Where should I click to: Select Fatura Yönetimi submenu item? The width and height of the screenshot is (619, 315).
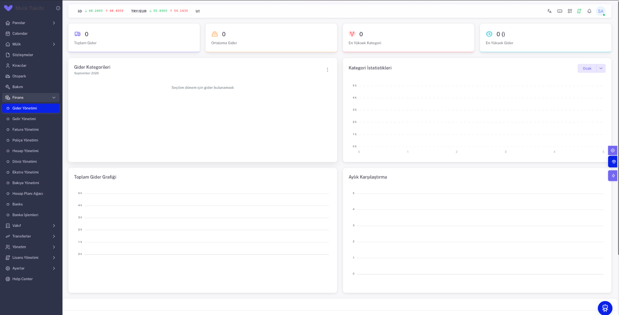31,130
